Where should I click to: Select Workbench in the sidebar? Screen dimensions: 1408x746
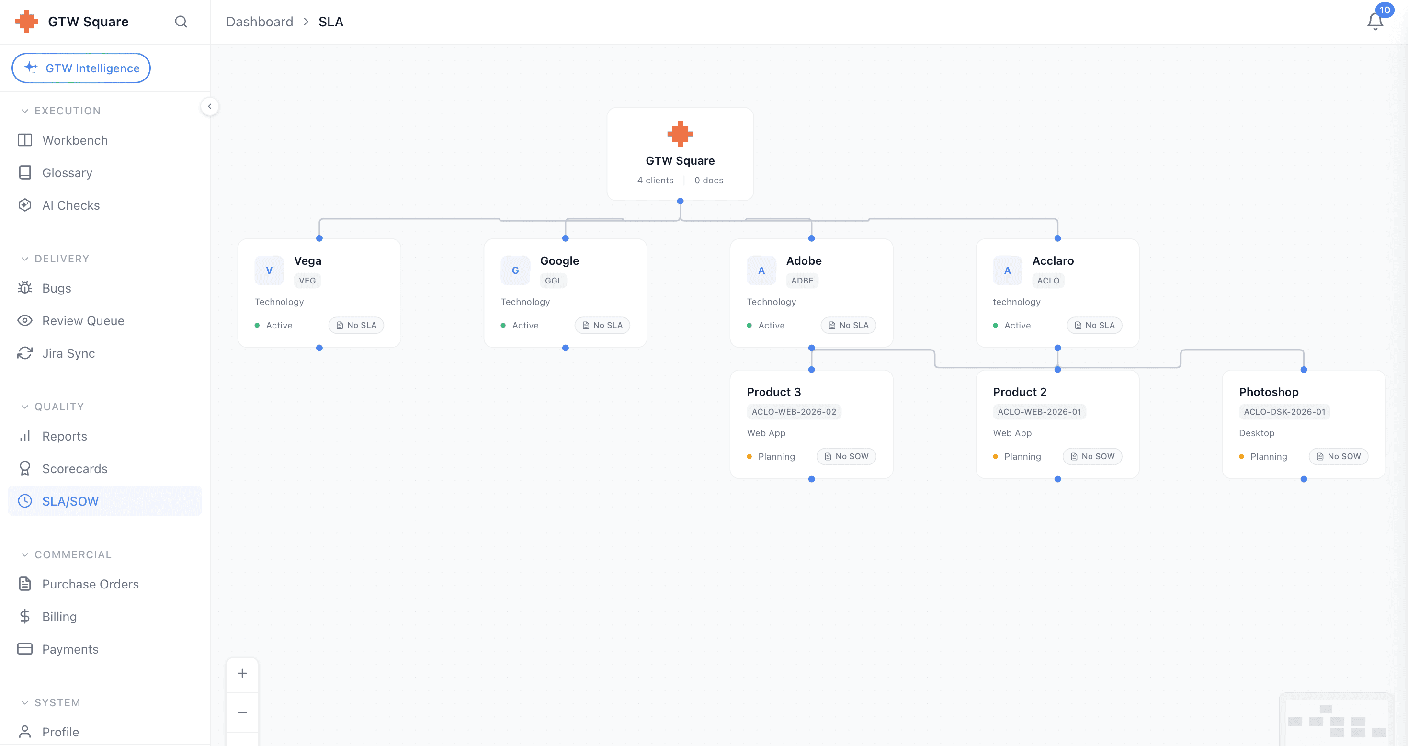[75, 140]
